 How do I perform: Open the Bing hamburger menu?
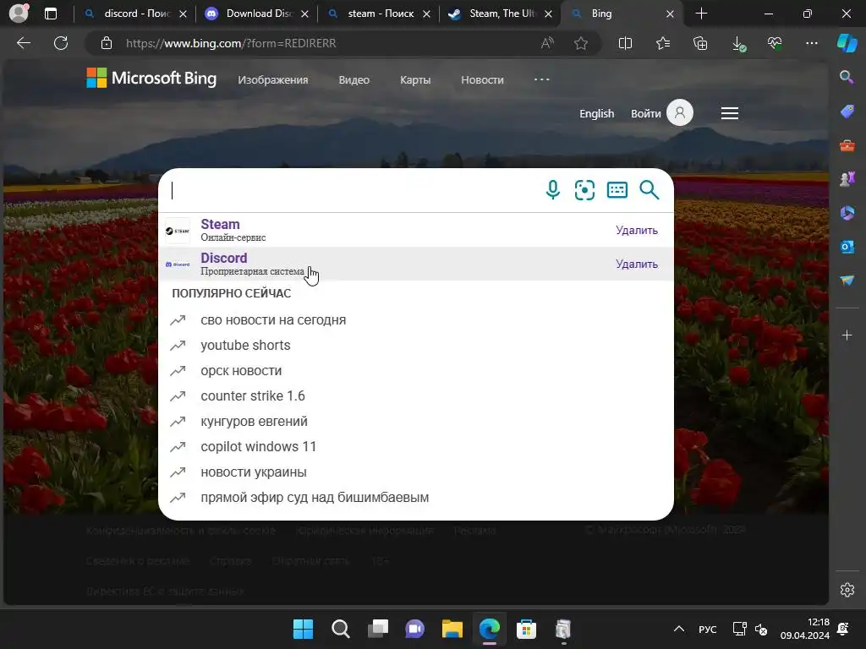point(730,113)
